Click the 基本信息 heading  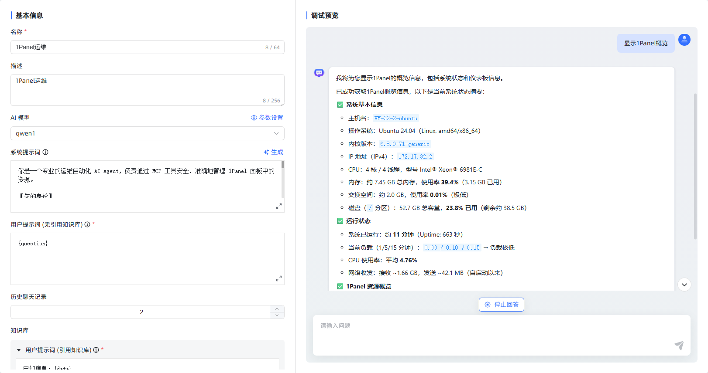coord(29,15)
